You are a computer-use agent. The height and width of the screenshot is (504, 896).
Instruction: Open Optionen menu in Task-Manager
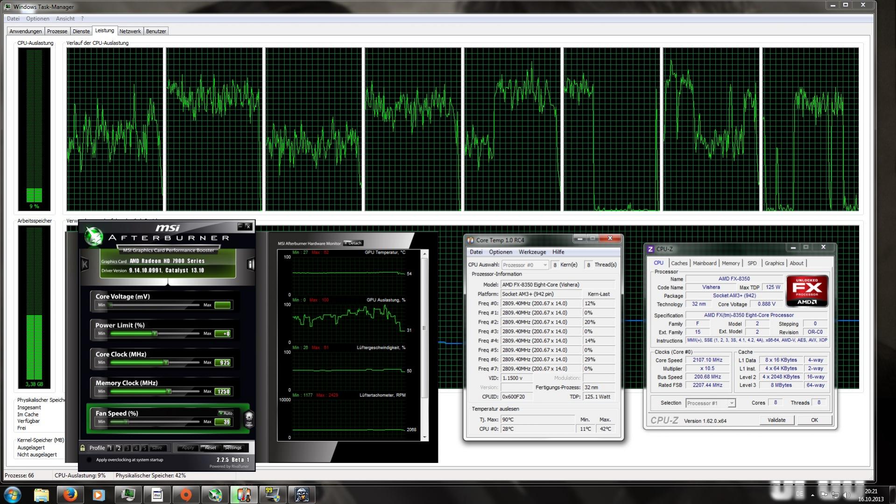click(x=38, y=19)
